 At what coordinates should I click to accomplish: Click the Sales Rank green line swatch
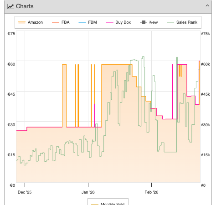(x=170, y=22)
